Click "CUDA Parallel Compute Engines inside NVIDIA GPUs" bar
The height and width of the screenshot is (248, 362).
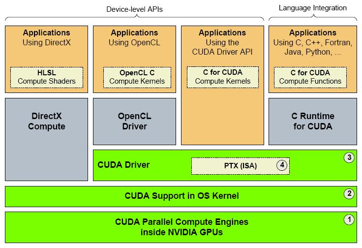181,227
